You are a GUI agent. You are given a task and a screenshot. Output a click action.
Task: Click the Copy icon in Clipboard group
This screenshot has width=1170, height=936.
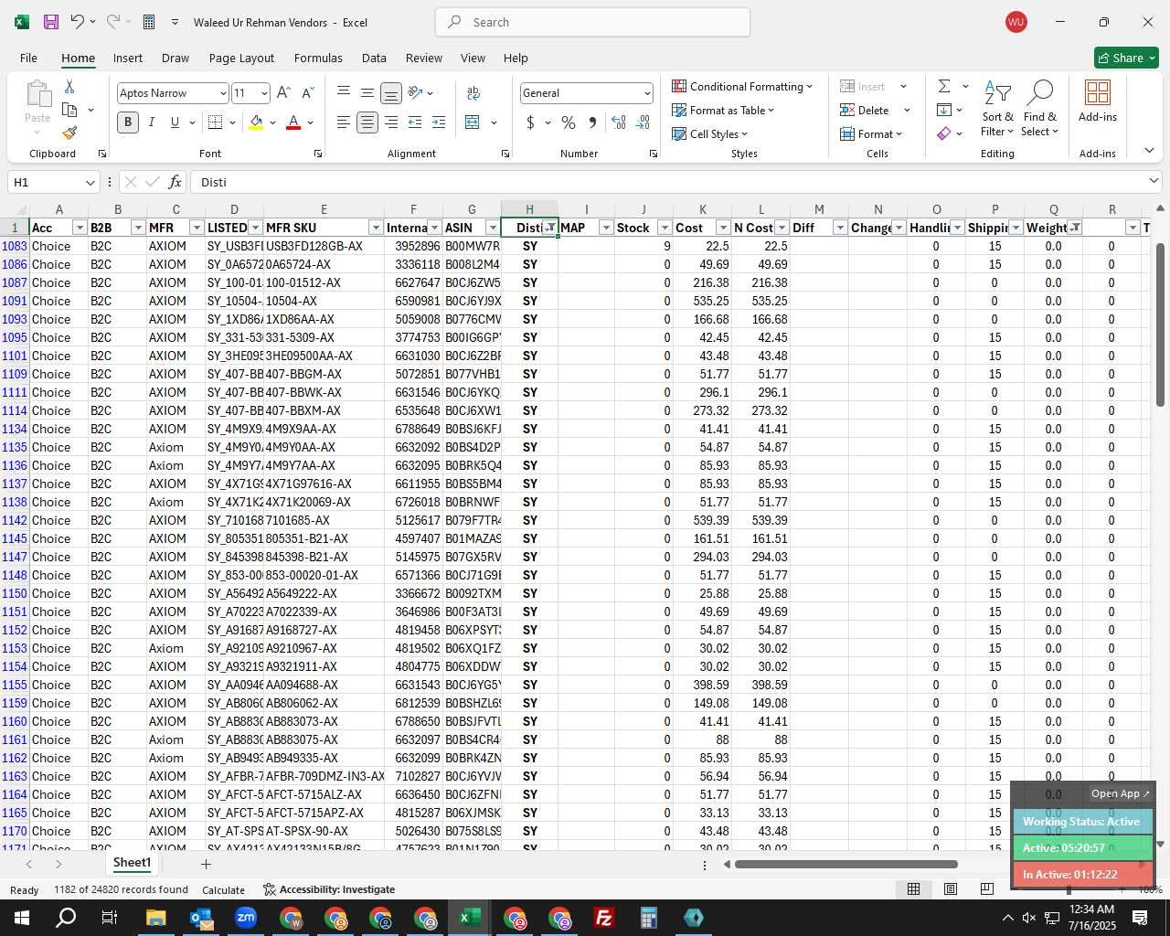click(x=69, y=110)
